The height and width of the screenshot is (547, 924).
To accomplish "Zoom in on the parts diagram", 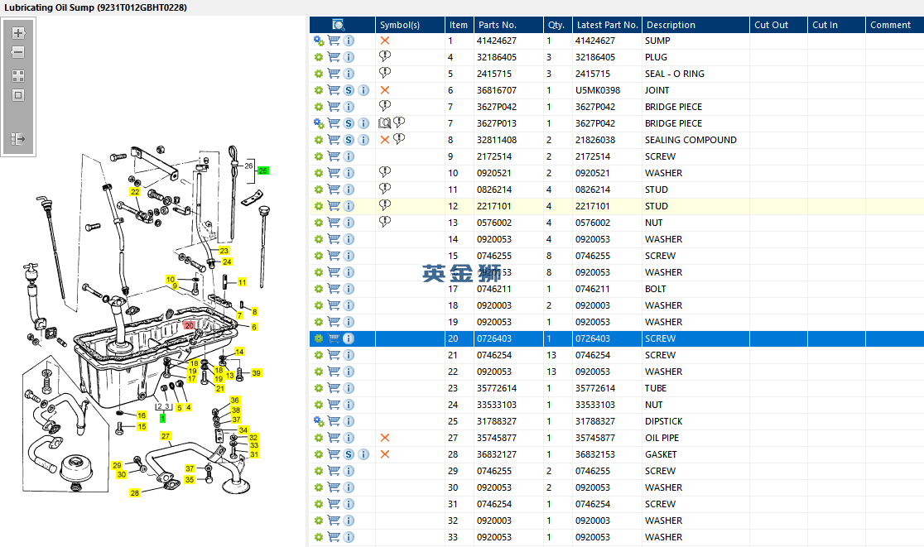I will tap(18, 33).
